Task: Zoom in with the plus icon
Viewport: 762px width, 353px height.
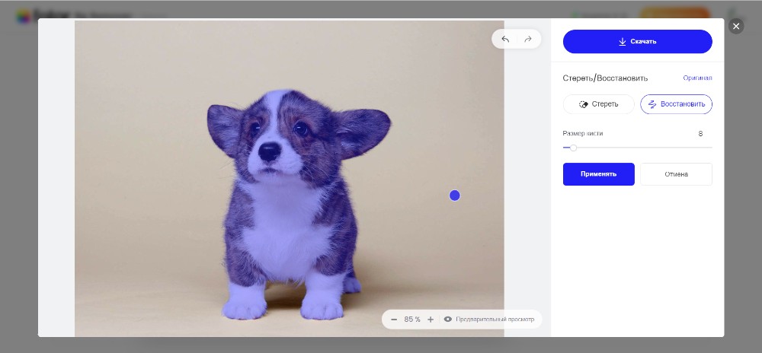Action: pos(431,320)
